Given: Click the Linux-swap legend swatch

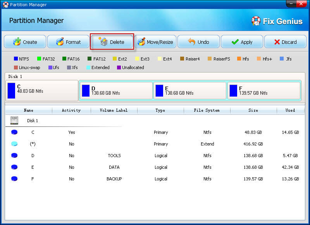Looking at the screenshot, I should coord(16,67).
